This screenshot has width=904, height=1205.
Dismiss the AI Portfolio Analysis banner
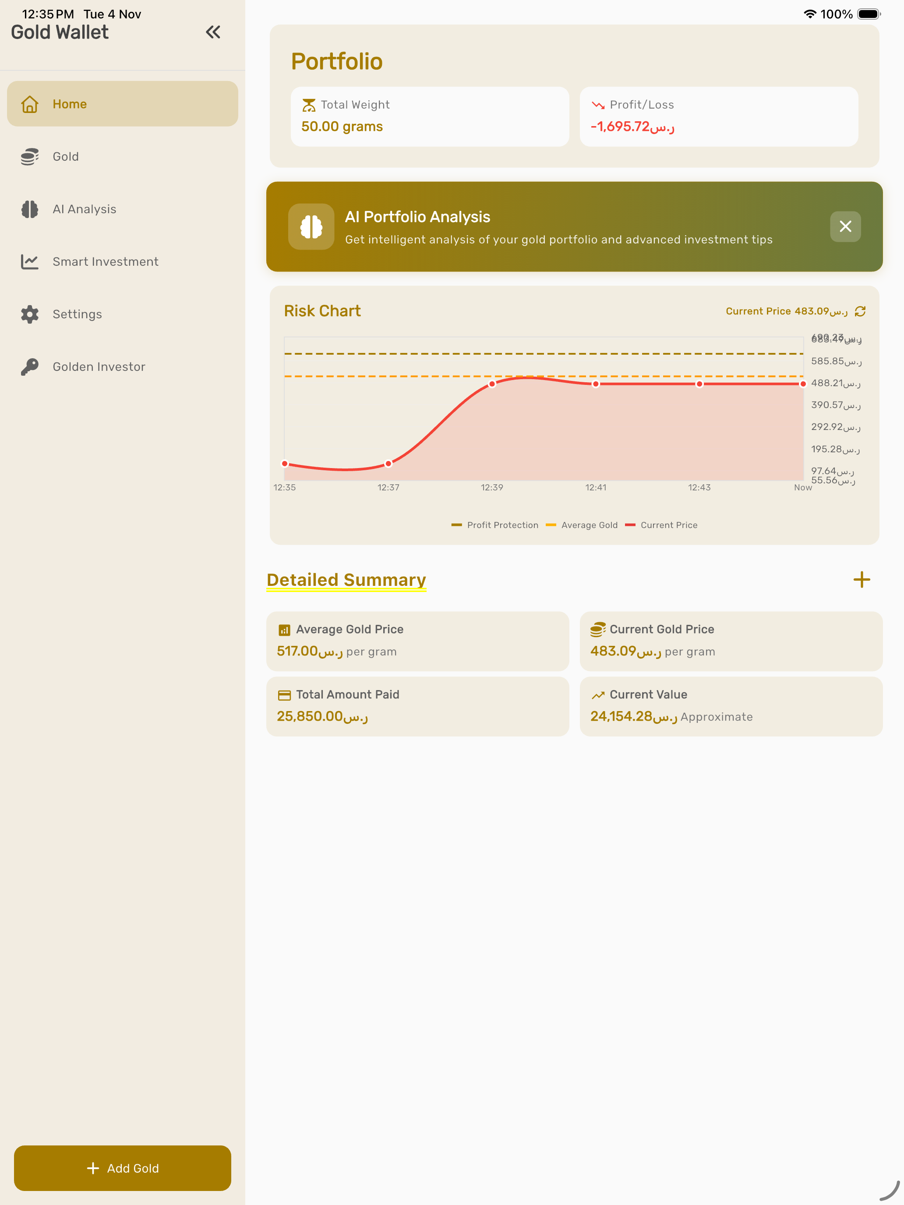coord(845,227)
